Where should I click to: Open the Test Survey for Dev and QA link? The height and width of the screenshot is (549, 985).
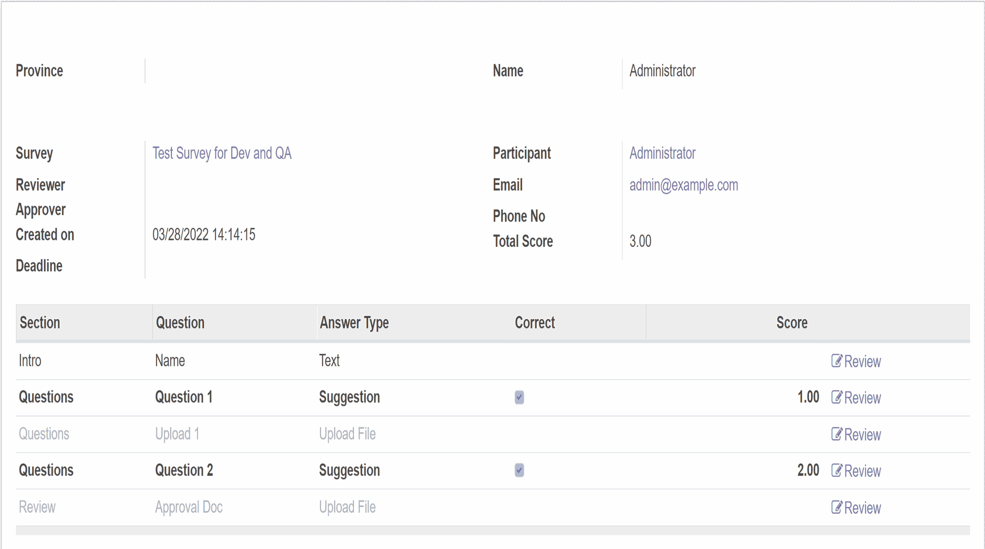222,153
